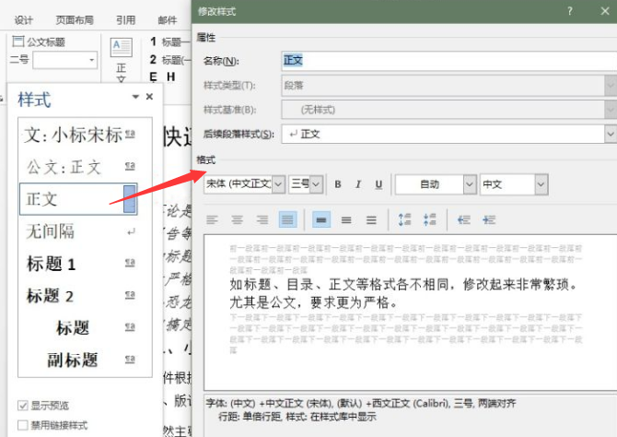Select 文：小标宋标 style in list

(x=78, y=135)
